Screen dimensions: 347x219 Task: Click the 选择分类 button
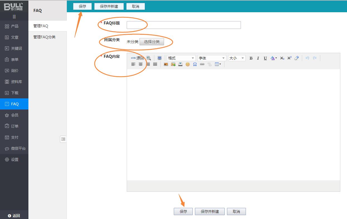point(152,42)
